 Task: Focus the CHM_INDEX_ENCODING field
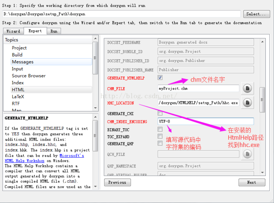click(x=206, y=121)
